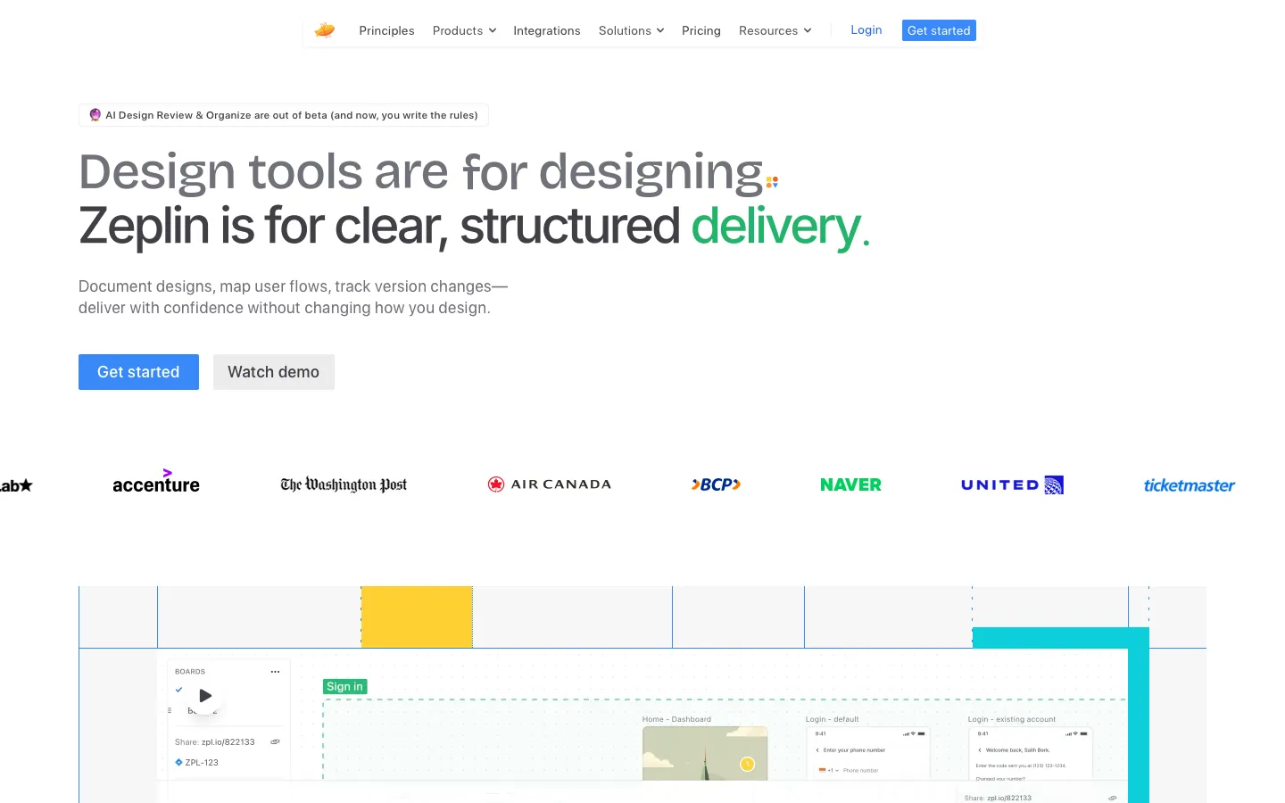
Task: Click the Accenture logo
Action: coord(156,482)
